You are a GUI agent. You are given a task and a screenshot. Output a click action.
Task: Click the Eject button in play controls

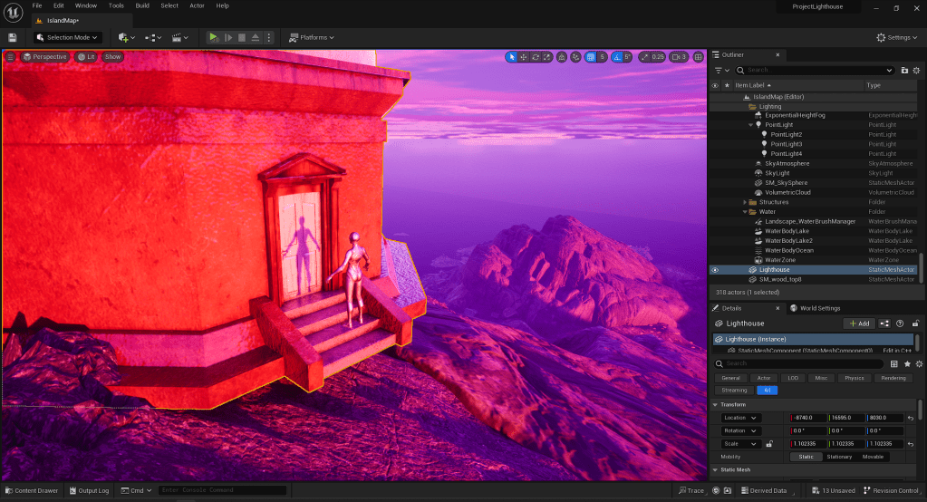click(256, 37)
